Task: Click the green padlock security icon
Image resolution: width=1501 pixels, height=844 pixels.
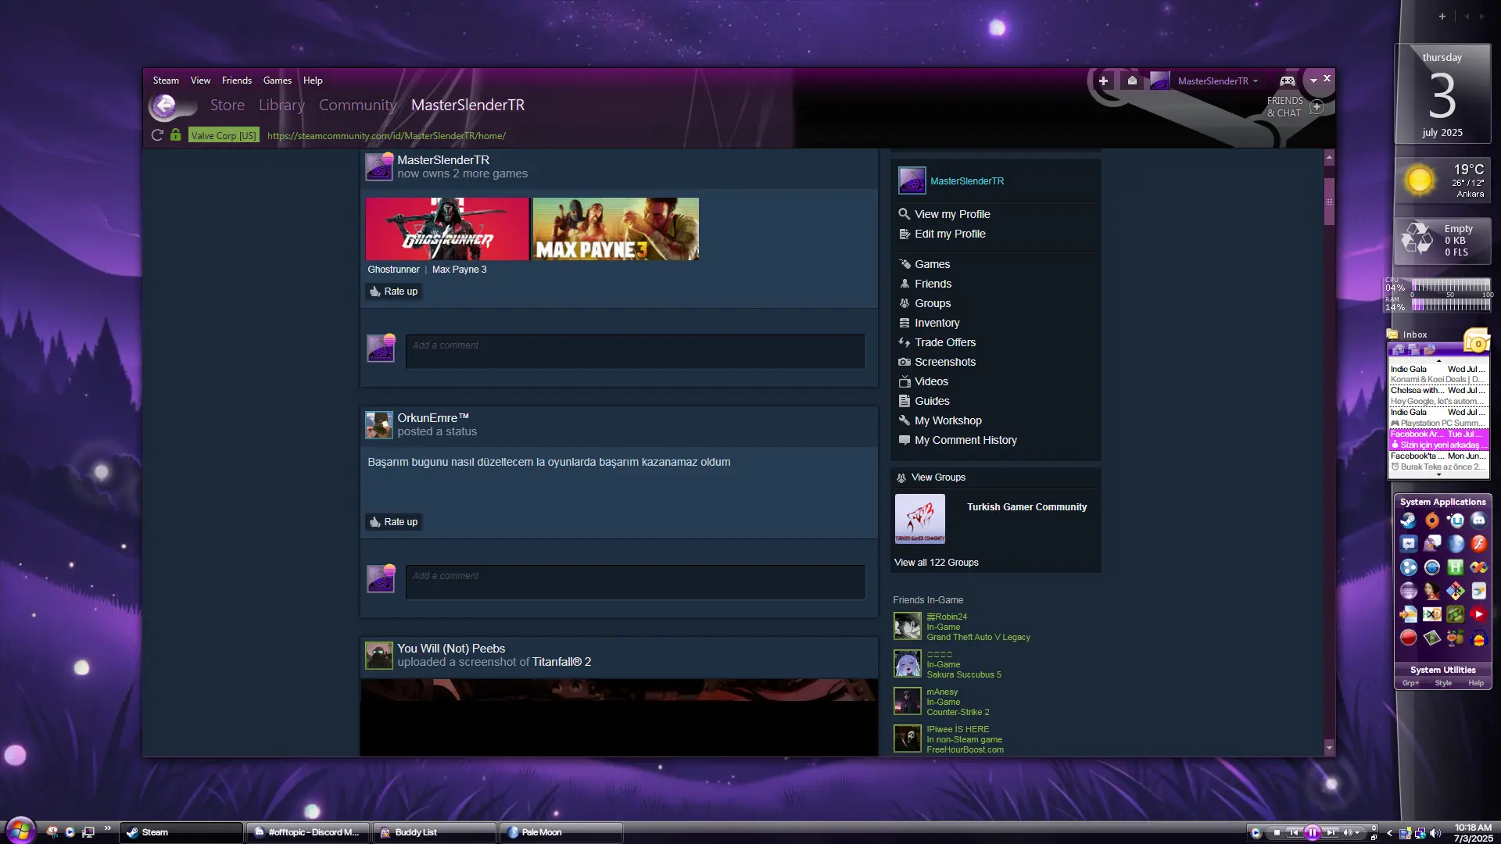Action: tap(176, 135)
